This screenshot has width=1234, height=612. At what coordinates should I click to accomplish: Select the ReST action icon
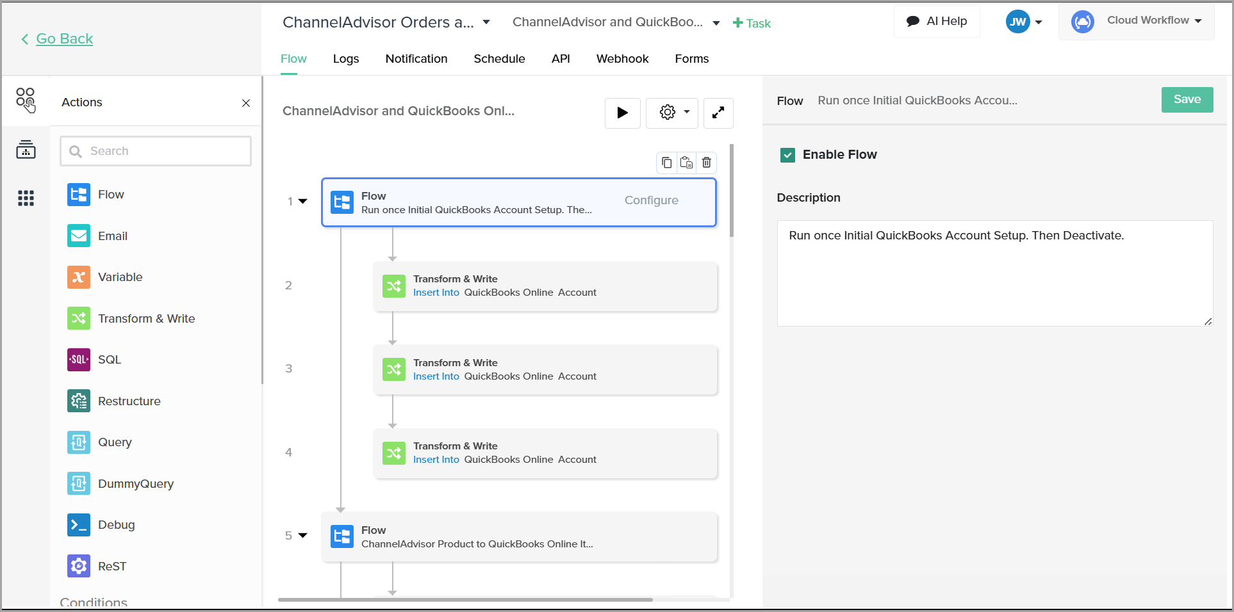79,567
